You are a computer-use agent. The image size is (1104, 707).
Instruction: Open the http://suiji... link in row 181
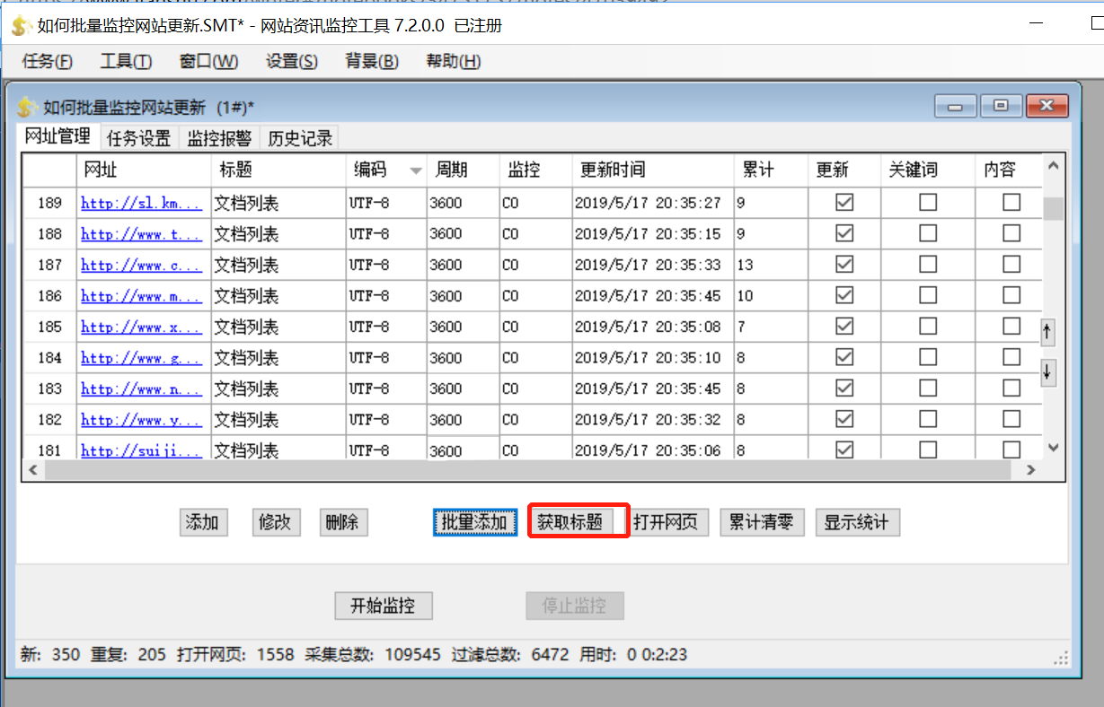141,450
